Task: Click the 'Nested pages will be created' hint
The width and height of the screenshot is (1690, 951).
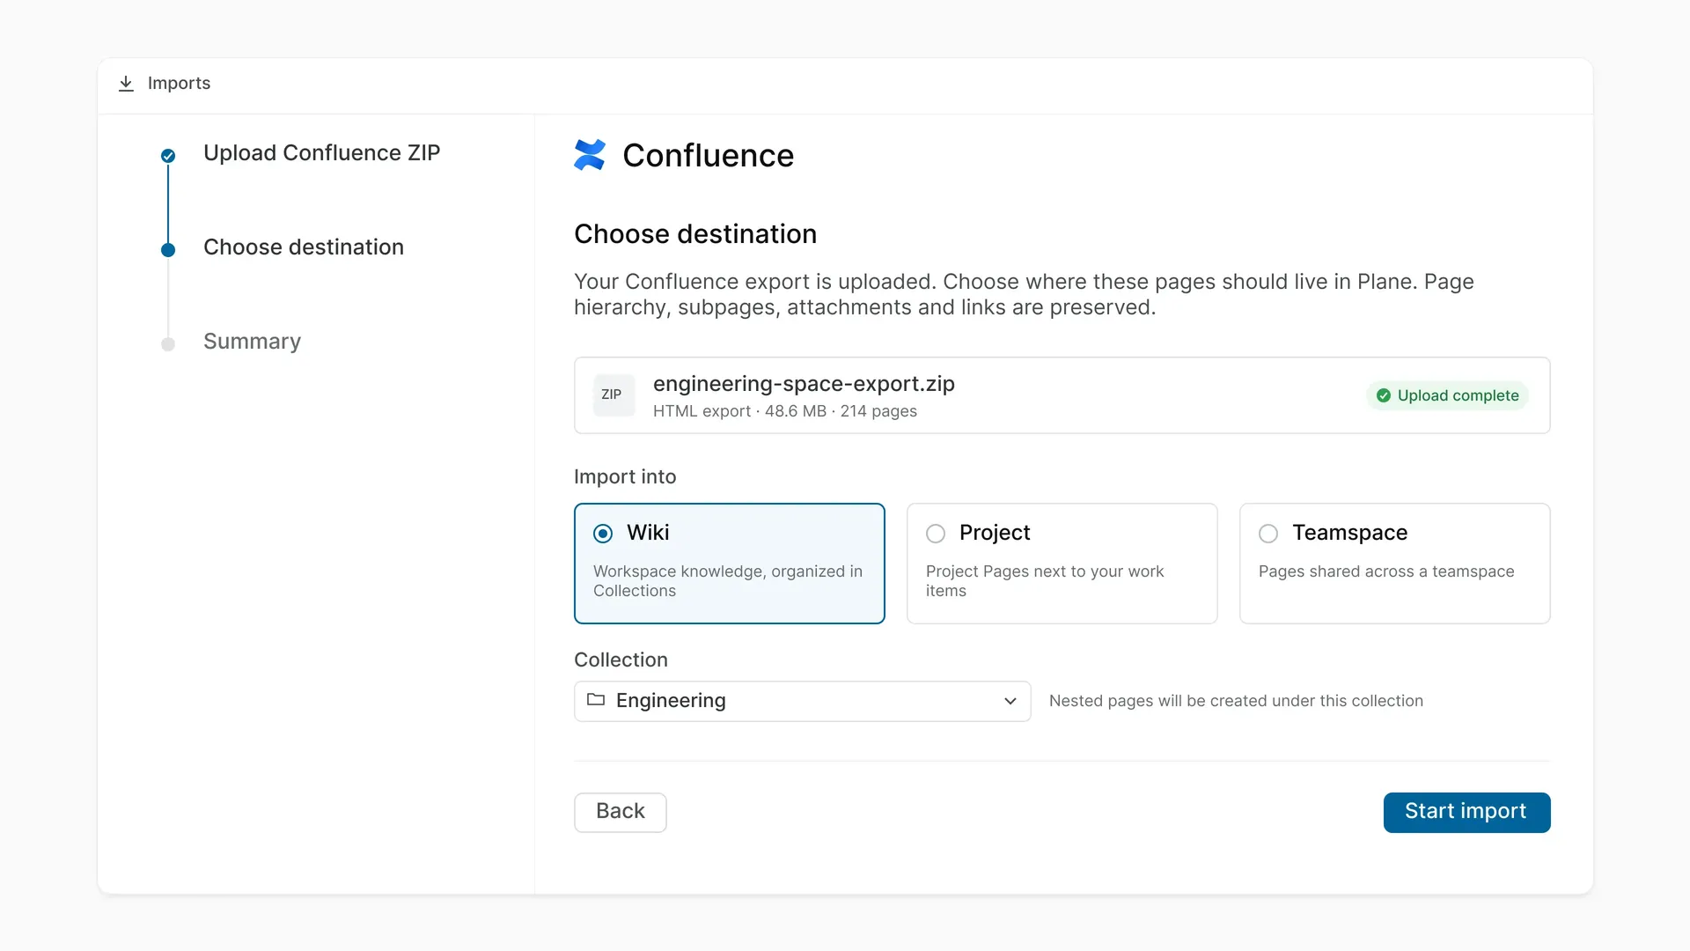Action: pos(1236,701)
